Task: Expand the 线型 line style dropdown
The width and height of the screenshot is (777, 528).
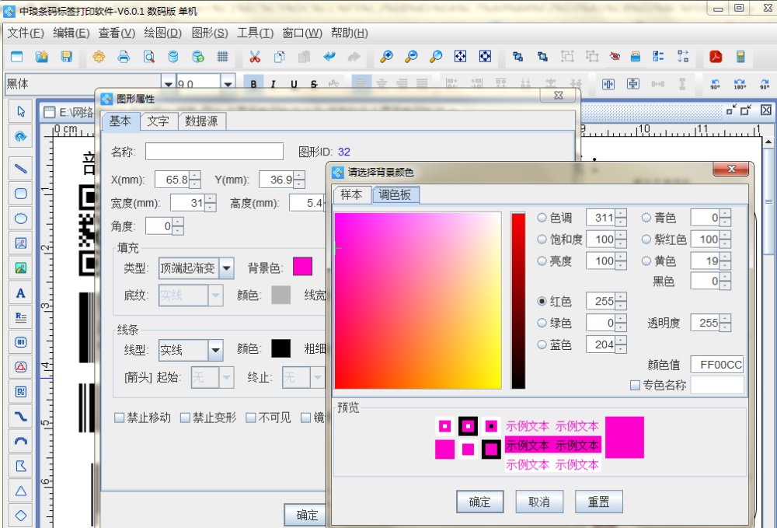Action: (215, 350)
